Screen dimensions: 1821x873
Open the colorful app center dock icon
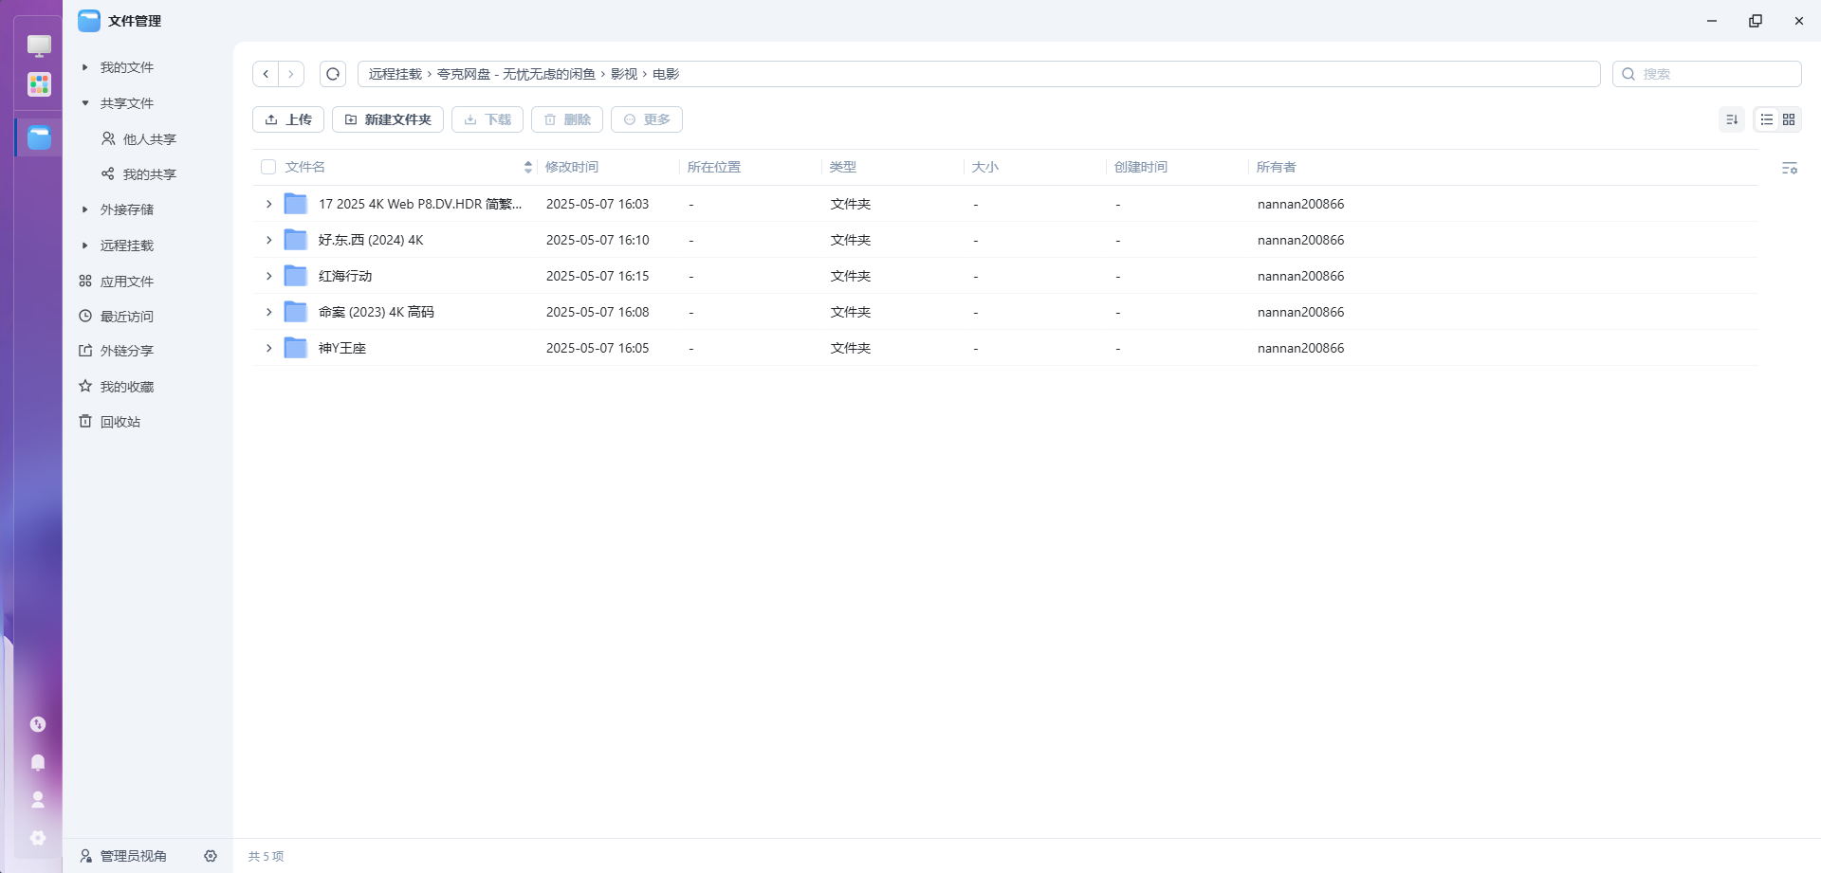click(x=39, y=84)
